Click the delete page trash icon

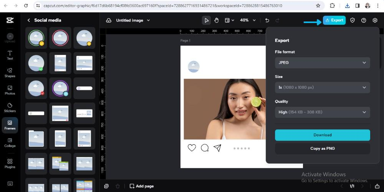click(x=118, y=186)
